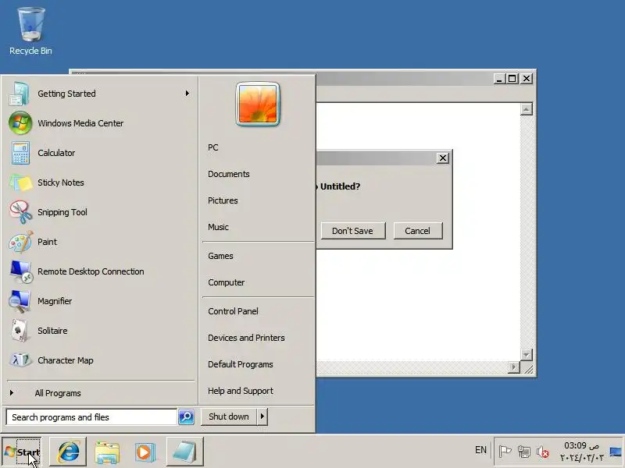
Task: Open Computer from Start menu
Action: click(x=258, y=282)
